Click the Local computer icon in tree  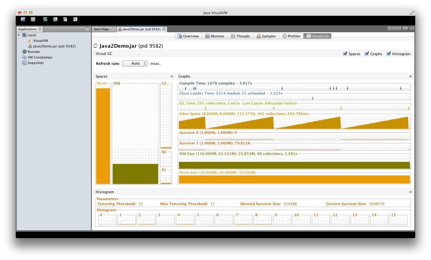pos(24,35)
